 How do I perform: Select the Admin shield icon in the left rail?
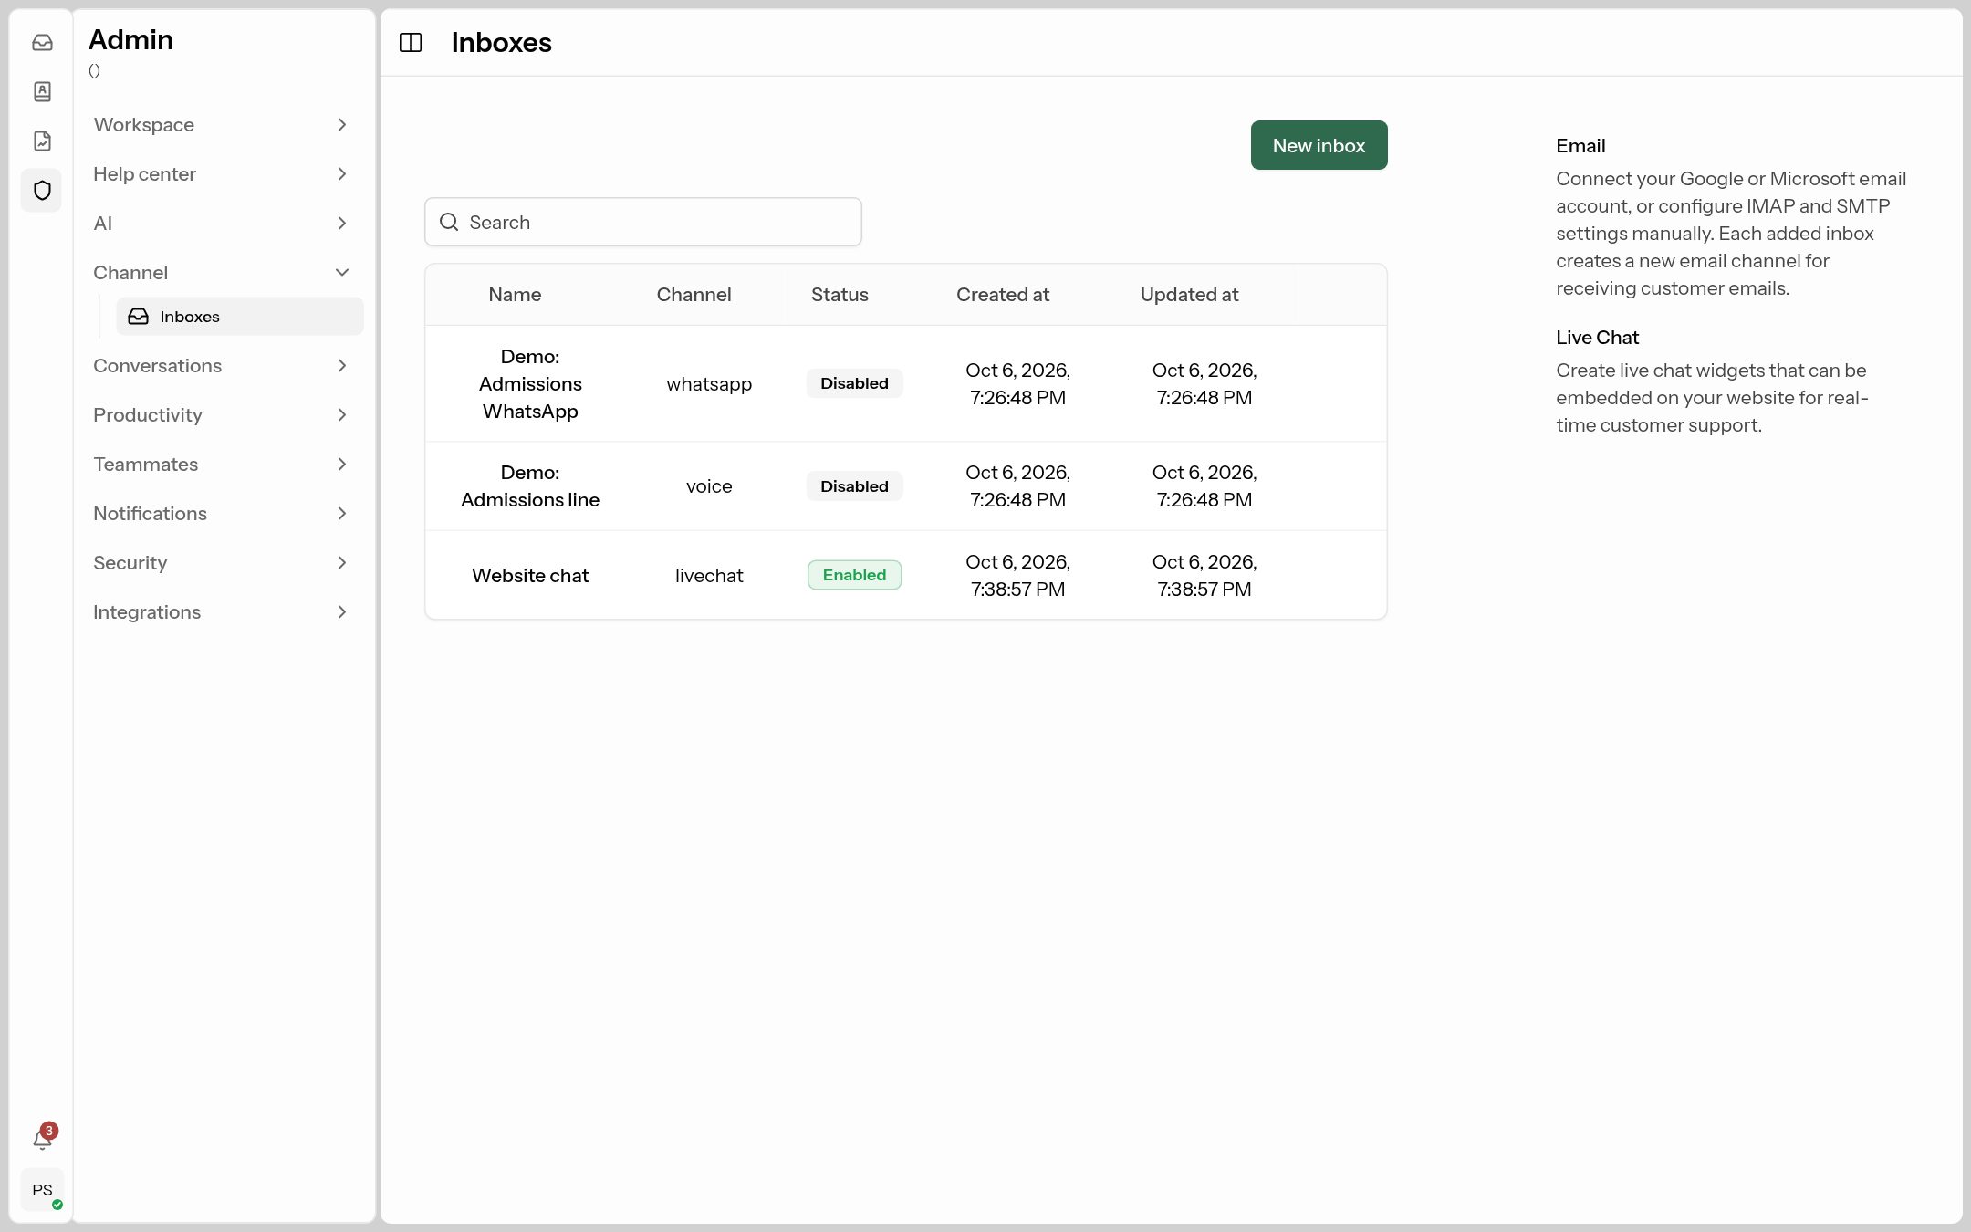(x=42, y=190)
